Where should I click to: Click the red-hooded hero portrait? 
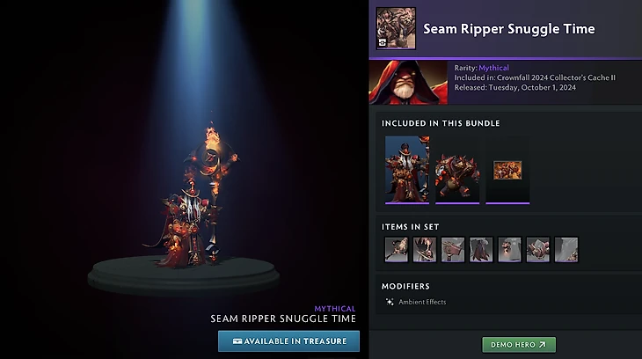[x=408, y=83]
